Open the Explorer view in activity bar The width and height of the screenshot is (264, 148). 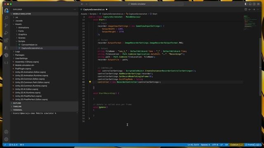pyautogui.click(x=6, y=11)
